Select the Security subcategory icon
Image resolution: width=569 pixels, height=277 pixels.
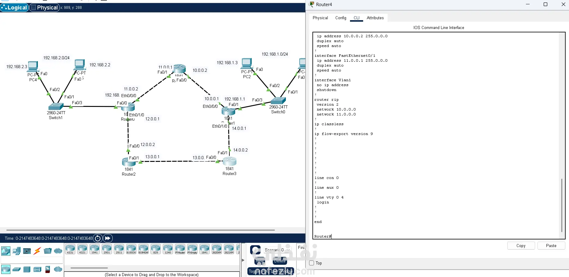click(x=48, y=269)
